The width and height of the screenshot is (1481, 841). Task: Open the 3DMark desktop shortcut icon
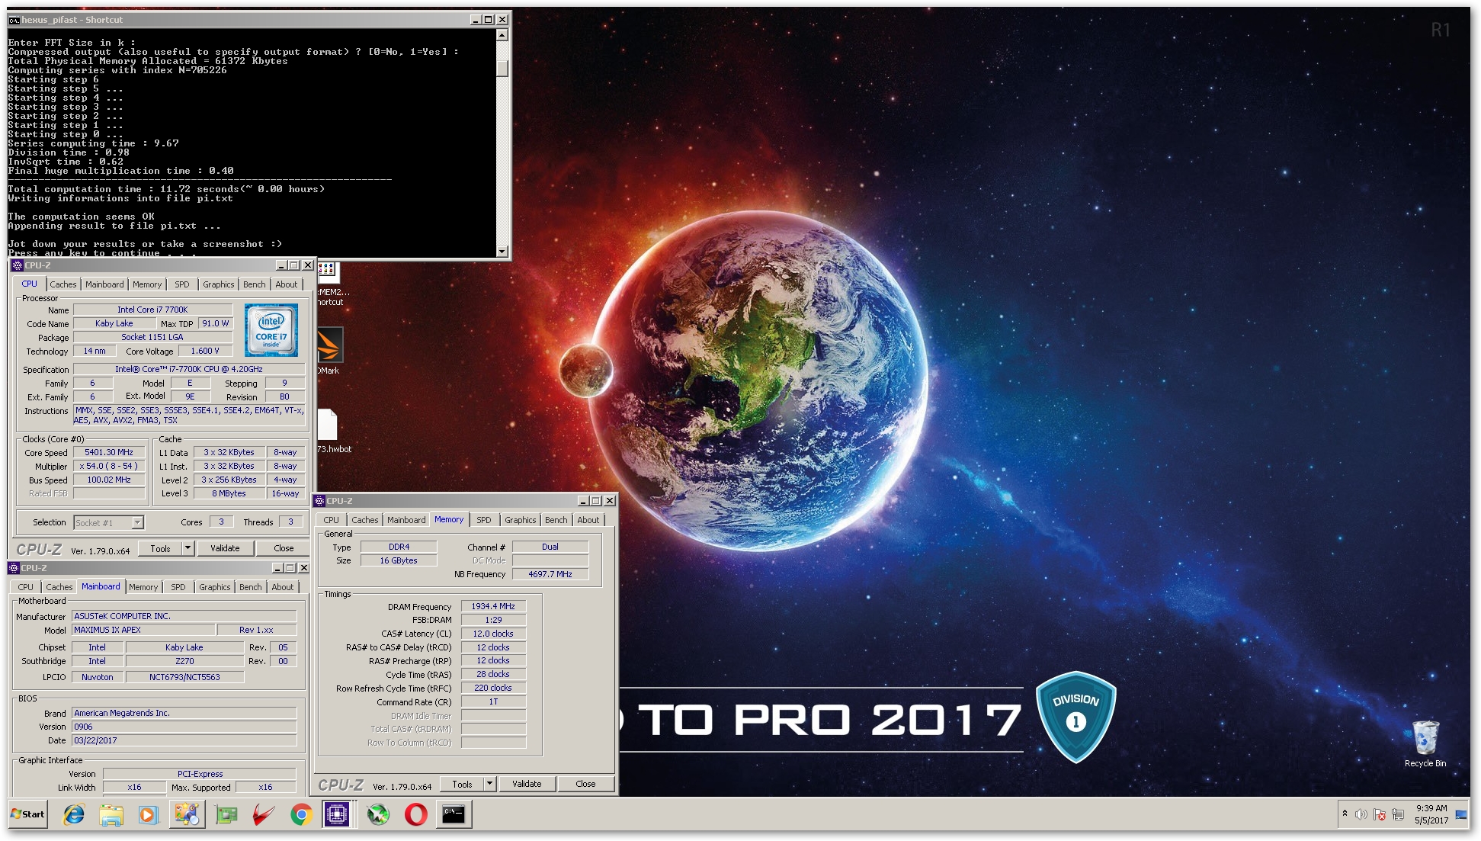pyautogui.click(x=329, y=351)
